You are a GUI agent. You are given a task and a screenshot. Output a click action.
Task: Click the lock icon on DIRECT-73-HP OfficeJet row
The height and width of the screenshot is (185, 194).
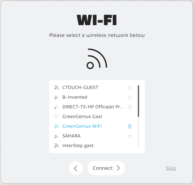(x=130, y=107)
